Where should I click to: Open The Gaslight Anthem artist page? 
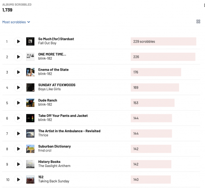tap(55, 166)
